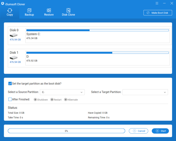This screenshot has width=176, height=141.
Task: Click the Remaining Time: 0 s text
Action: [99, 118]
